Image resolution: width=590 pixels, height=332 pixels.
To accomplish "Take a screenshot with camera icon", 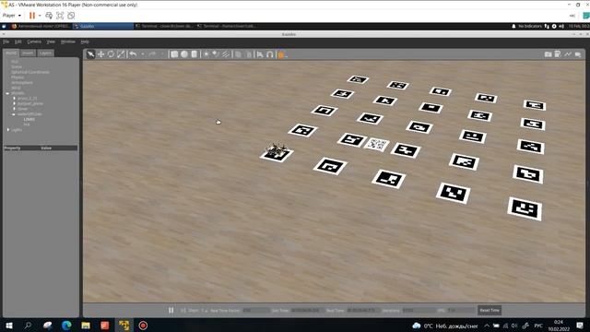I will tap(548, 54).
